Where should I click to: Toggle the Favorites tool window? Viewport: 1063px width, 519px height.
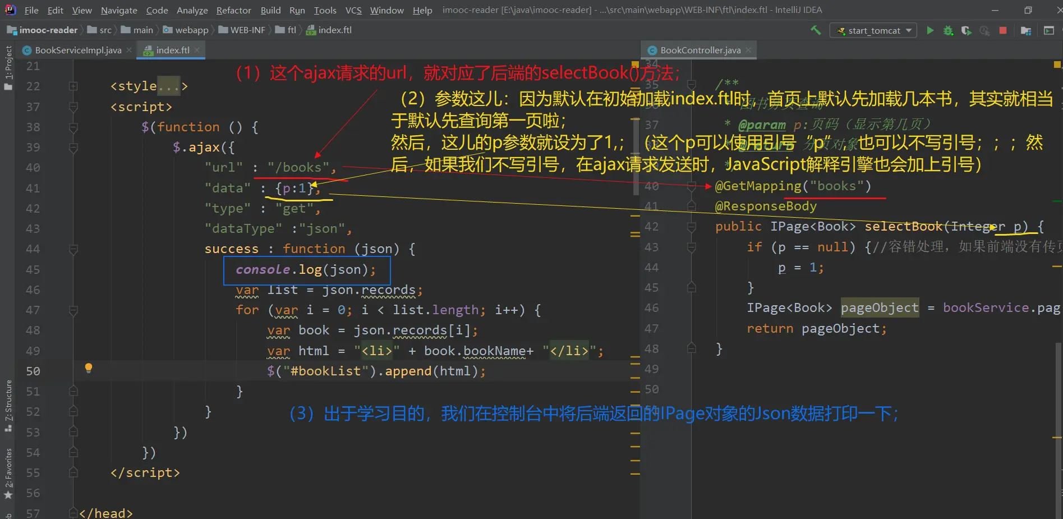click(8, 472)
